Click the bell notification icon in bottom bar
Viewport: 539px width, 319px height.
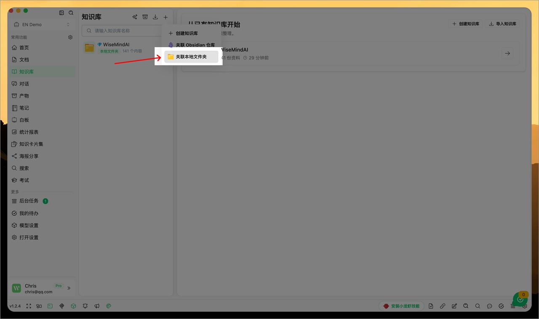(85, 306)
